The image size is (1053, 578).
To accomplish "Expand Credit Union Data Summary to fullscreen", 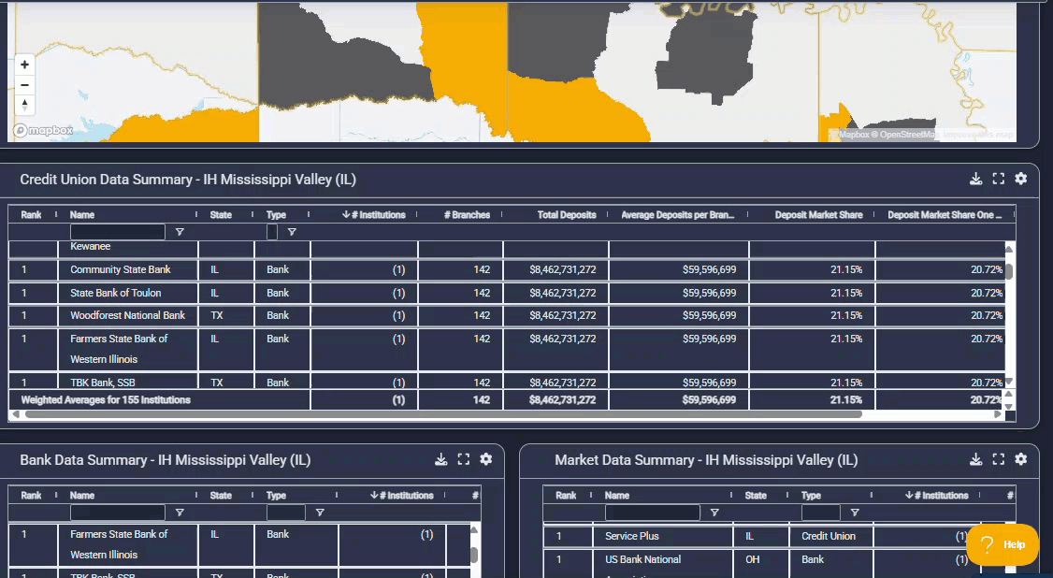I will (998, 179).
